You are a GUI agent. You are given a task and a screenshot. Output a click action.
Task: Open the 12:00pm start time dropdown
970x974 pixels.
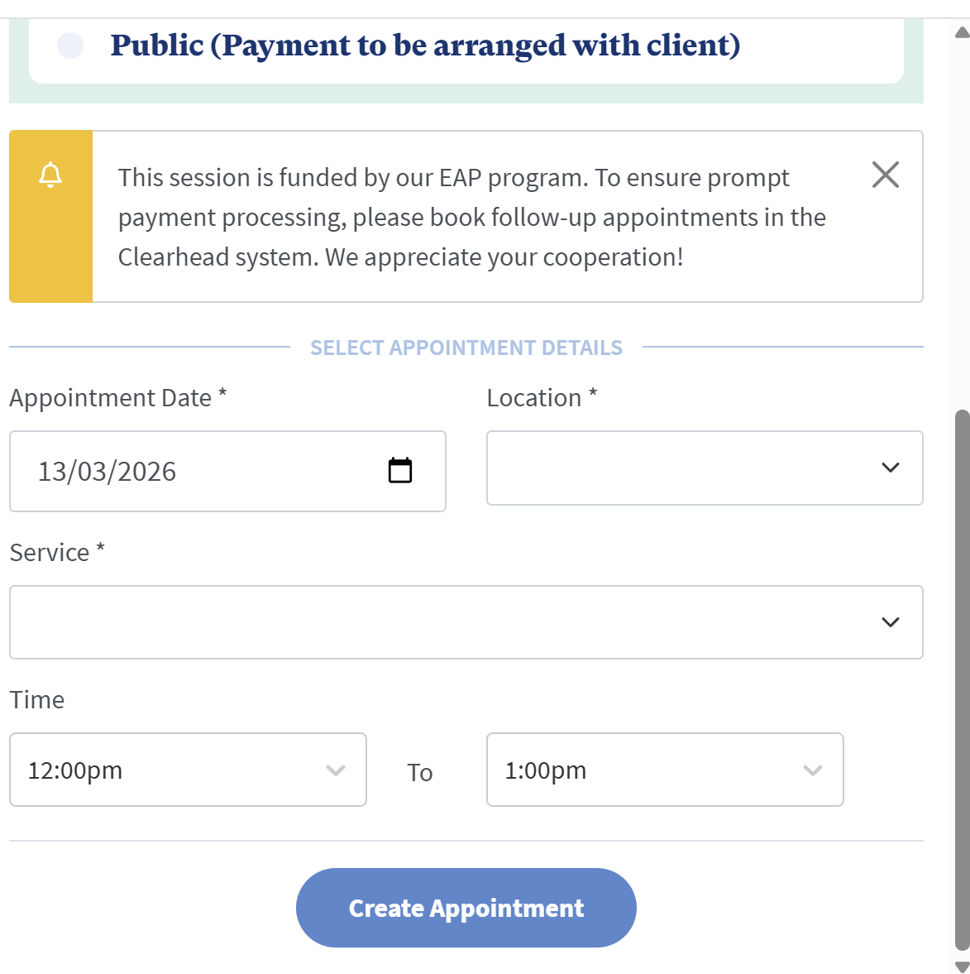point(187,770)
